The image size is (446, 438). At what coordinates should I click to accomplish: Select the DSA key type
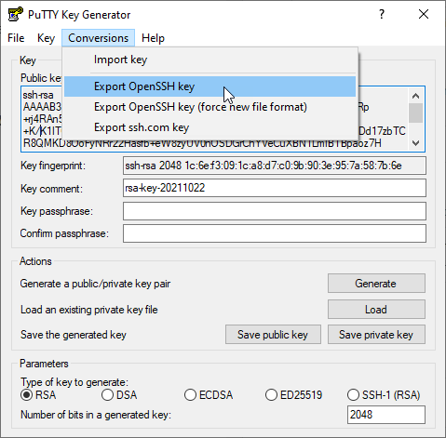(119, 395)
